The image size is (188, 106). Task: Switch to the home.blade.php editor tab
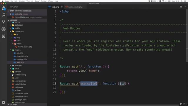click(x=75, y=7)
